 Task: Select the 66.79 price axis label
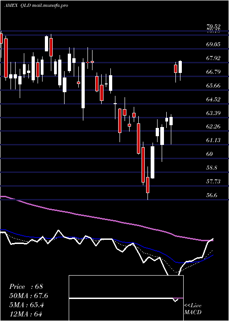click(x=214, y=72)
